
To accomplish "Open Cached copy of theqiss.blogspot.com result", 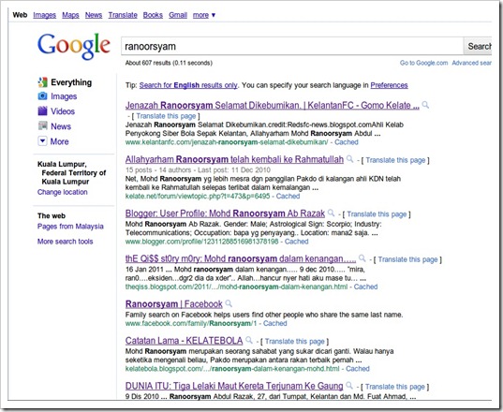I will click(365, 287).
